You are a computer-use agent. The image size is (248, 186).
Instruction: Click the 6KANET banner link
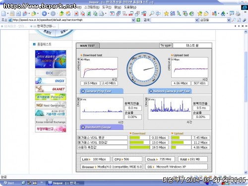pyautogui.click(x=51, y=89)
